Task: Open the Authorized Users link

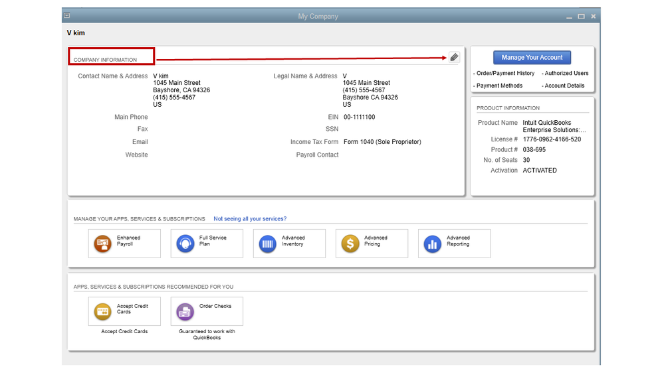Action: click(x=565, y=73)
